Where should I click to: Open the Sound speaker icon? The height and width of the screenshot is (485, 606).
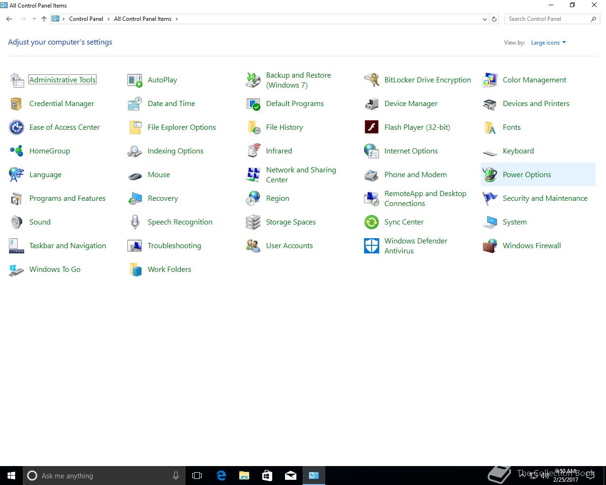[x=17, y=222]
